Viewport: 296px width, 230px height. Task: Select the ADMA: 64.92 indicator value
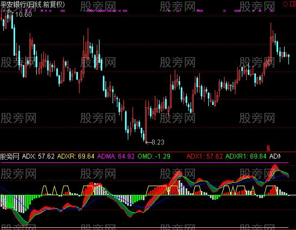point(116,156)
